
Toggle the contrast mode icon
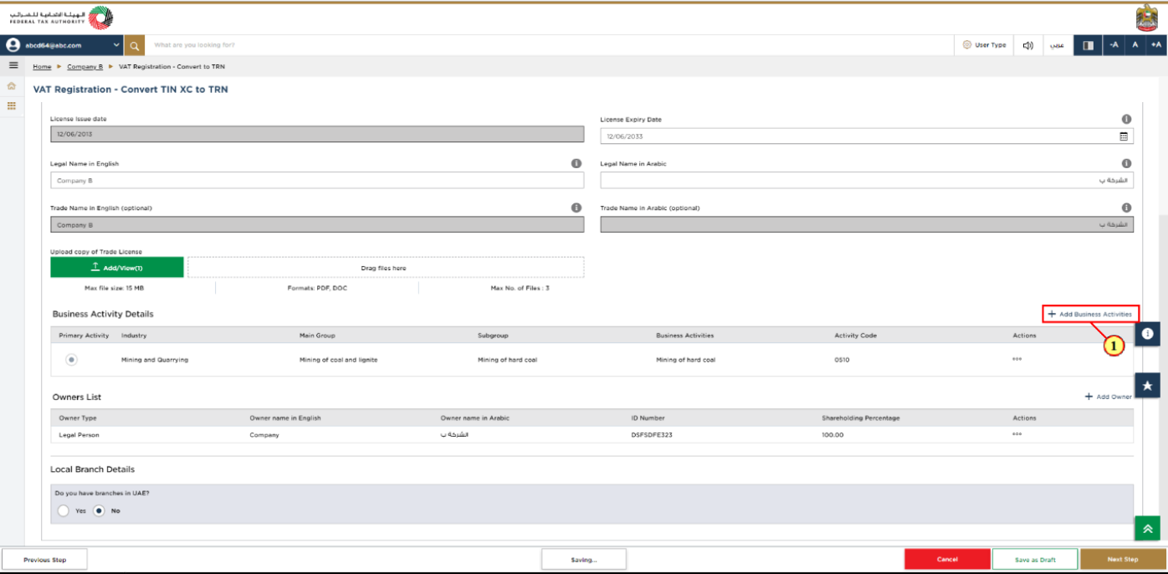tap(1087, 45)
